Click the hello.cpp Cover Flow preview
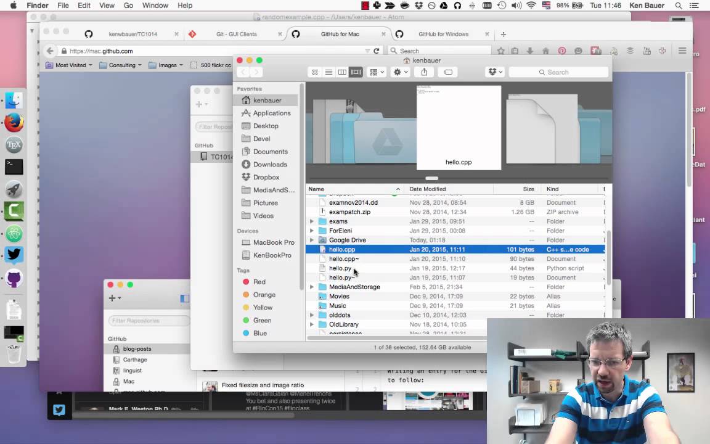Screen dimensions: 710x444 point(459,128)
